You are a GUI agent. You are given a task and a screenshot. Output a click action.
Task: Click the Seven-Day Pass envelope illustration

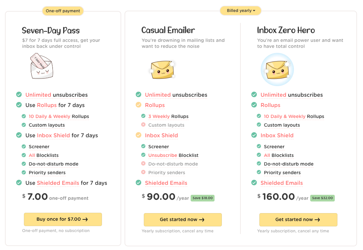coord(42,67)
